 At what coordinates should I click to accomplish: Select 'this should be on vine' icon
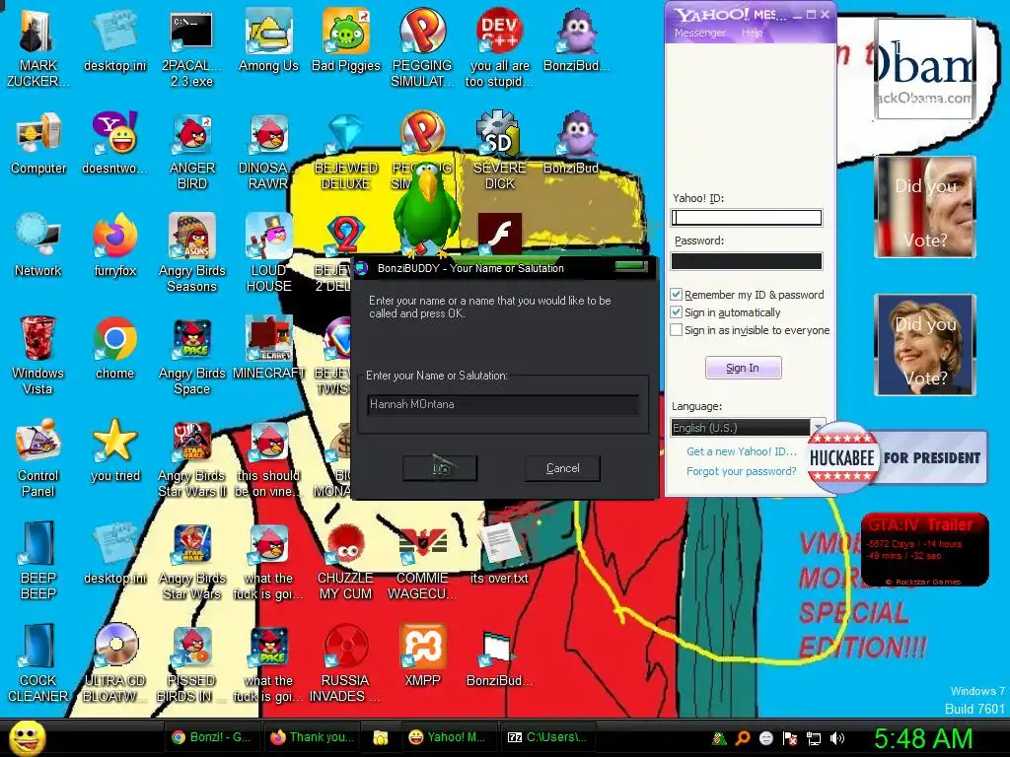pyautogui.click(x=268, y=457)
